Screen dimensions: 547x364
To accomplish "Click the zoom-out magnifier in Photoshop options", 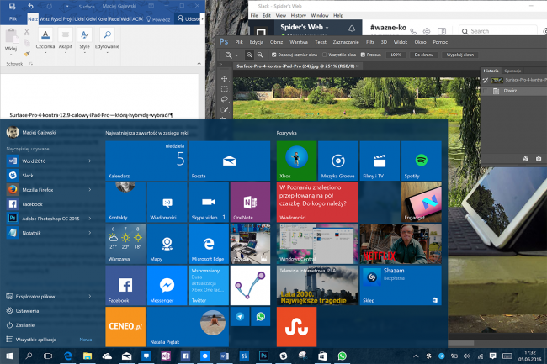I will coord(260,55).
